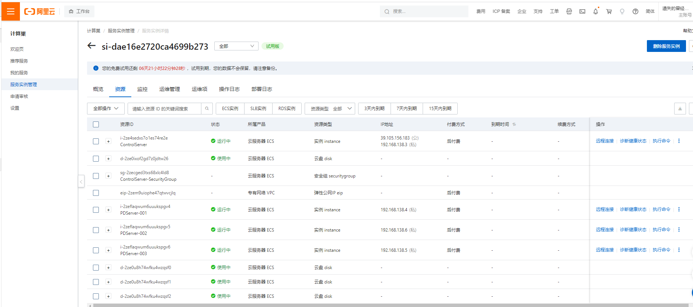Open the hamburger main menu
This screenshot has width=693, height=307.
click(11, 11)
